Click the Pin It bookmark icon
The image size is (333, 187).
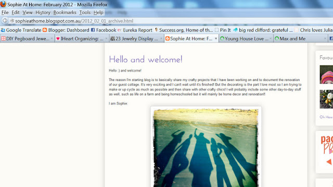pos(216,30)
